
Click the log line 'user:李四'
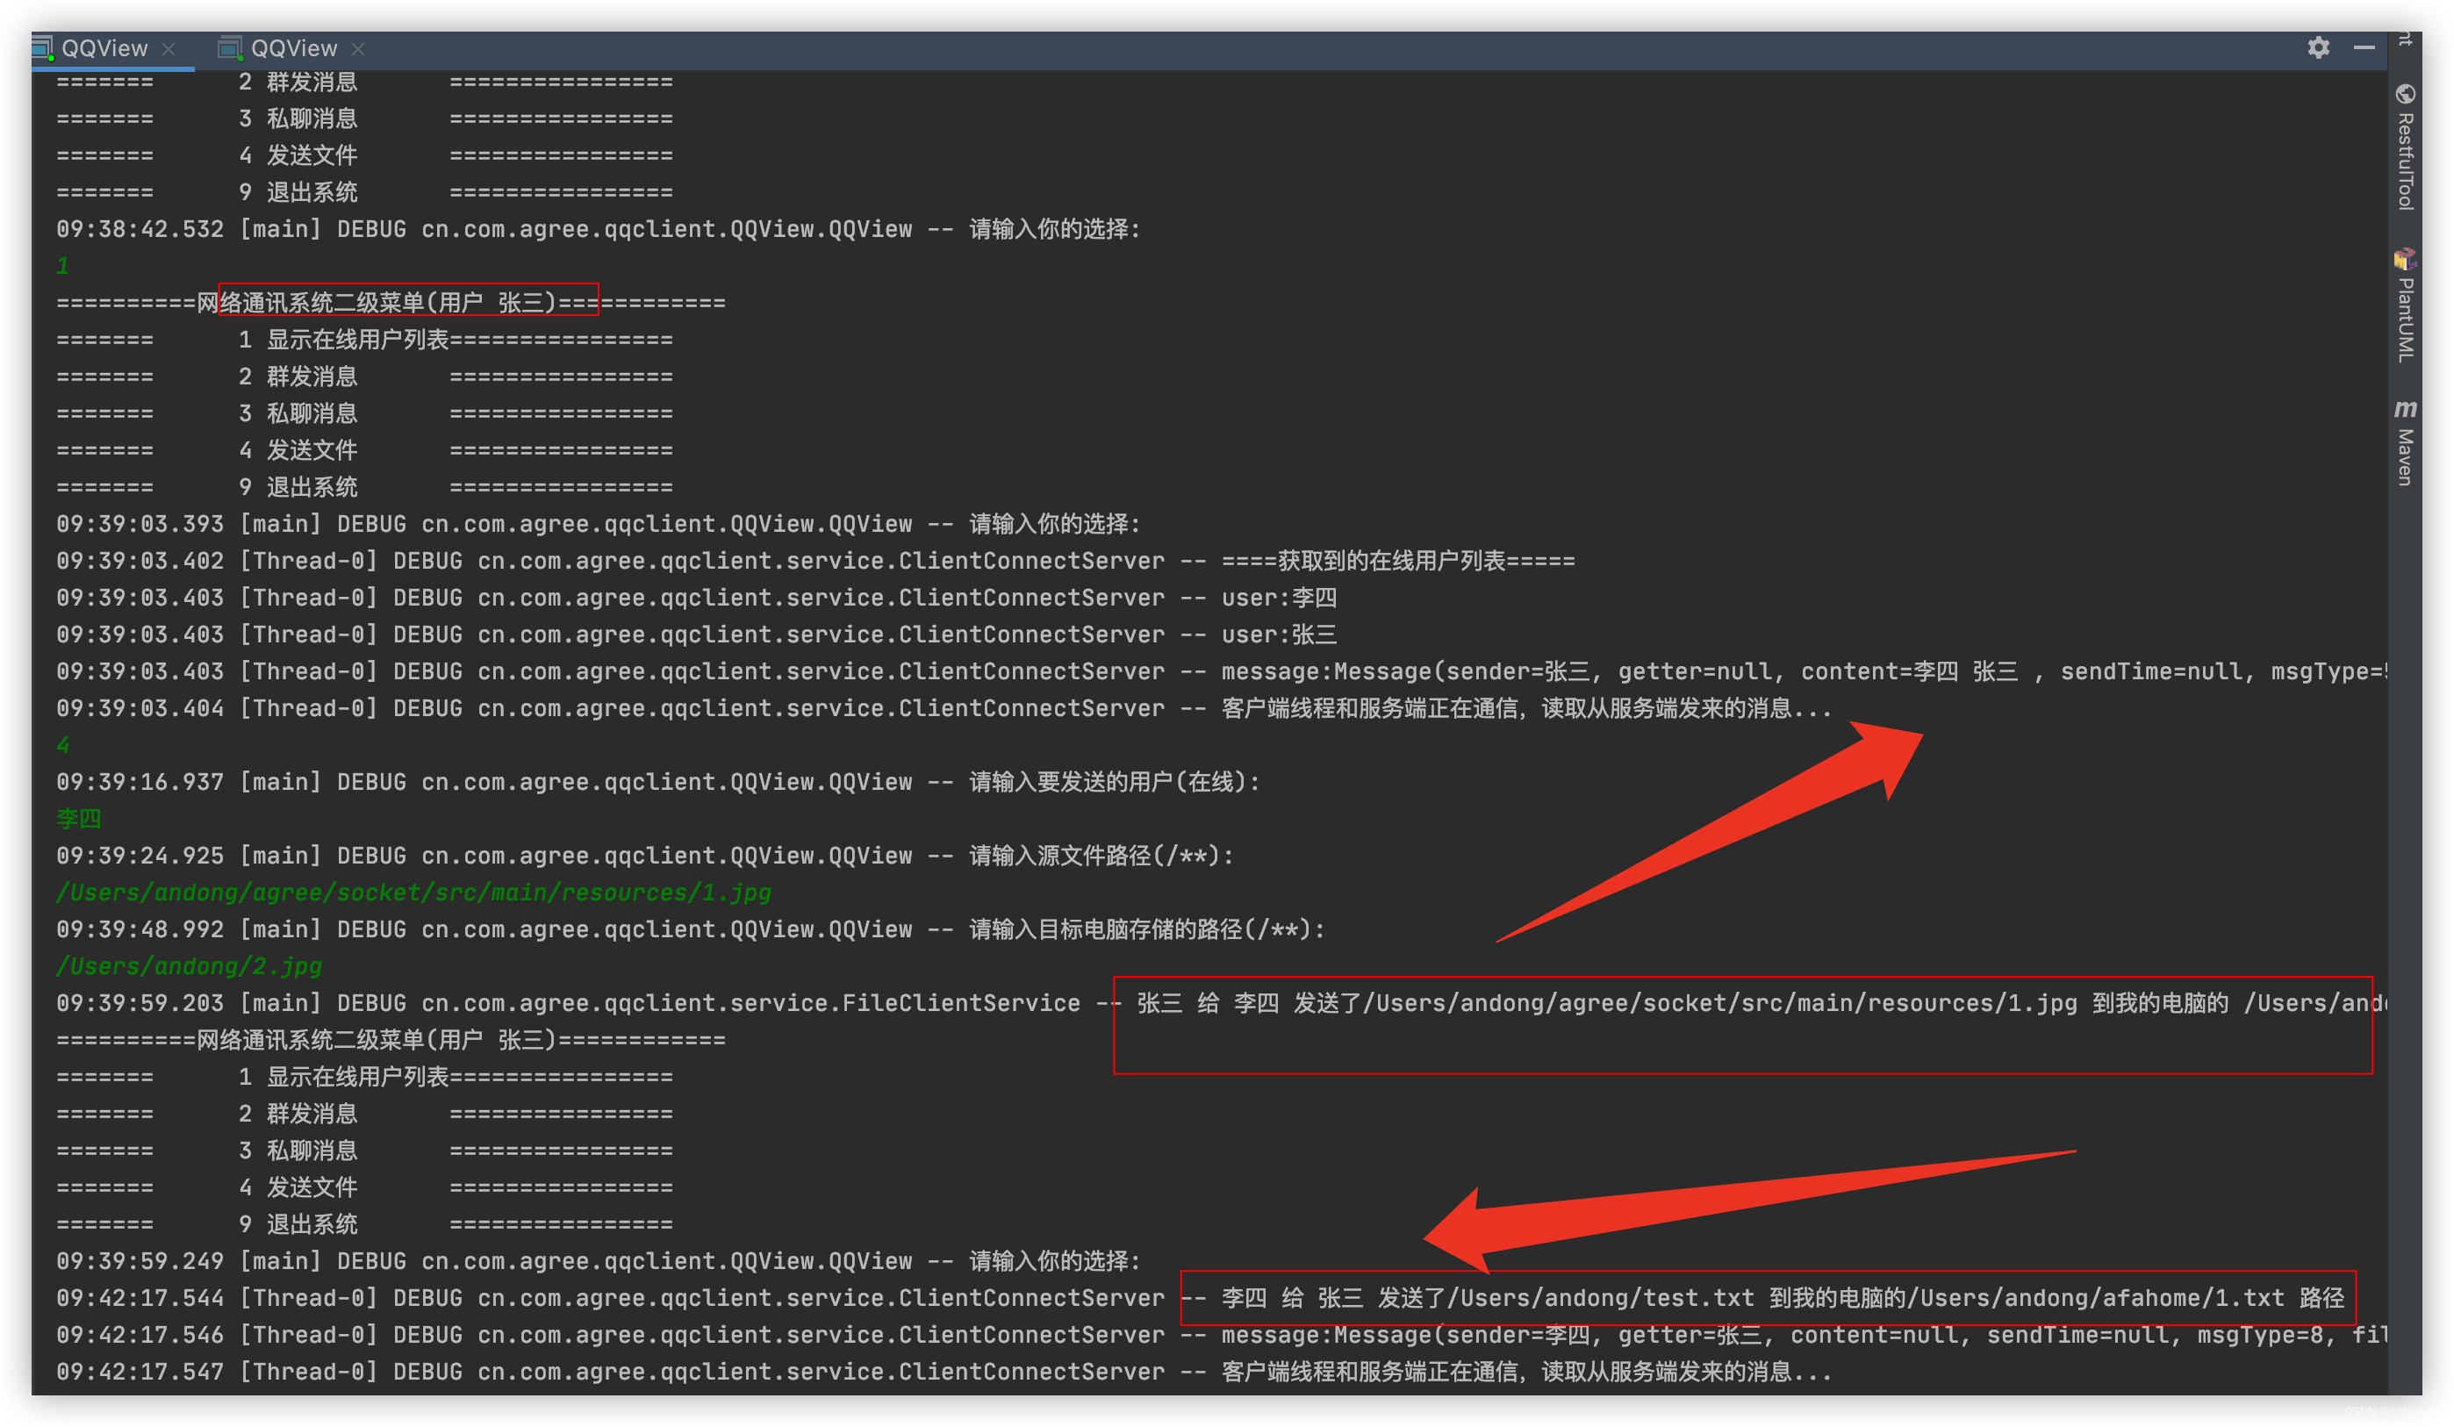tap(696, 598)
